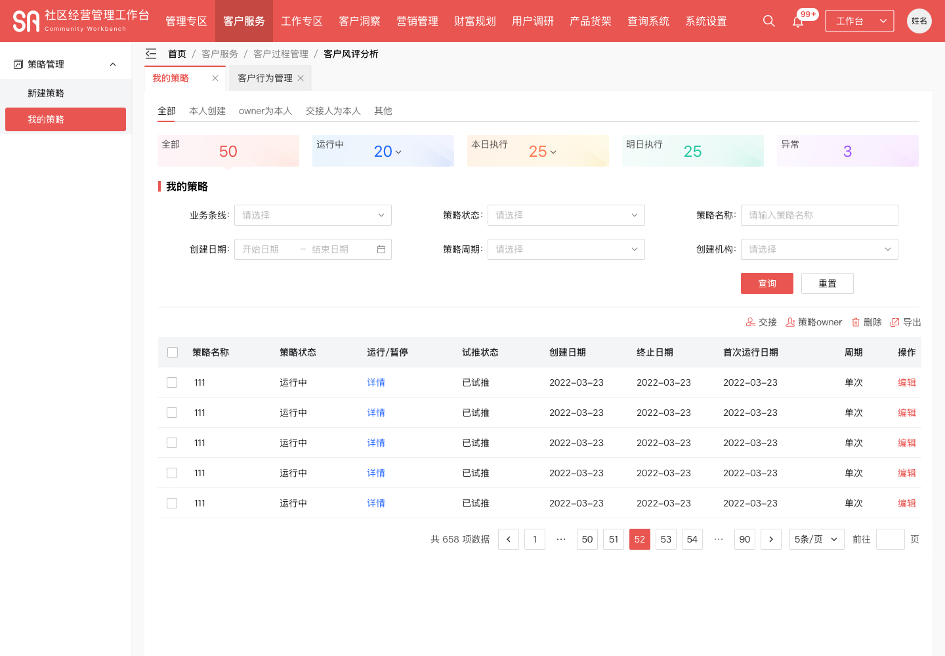Click 编辑 link in last table row

(907, 503)
